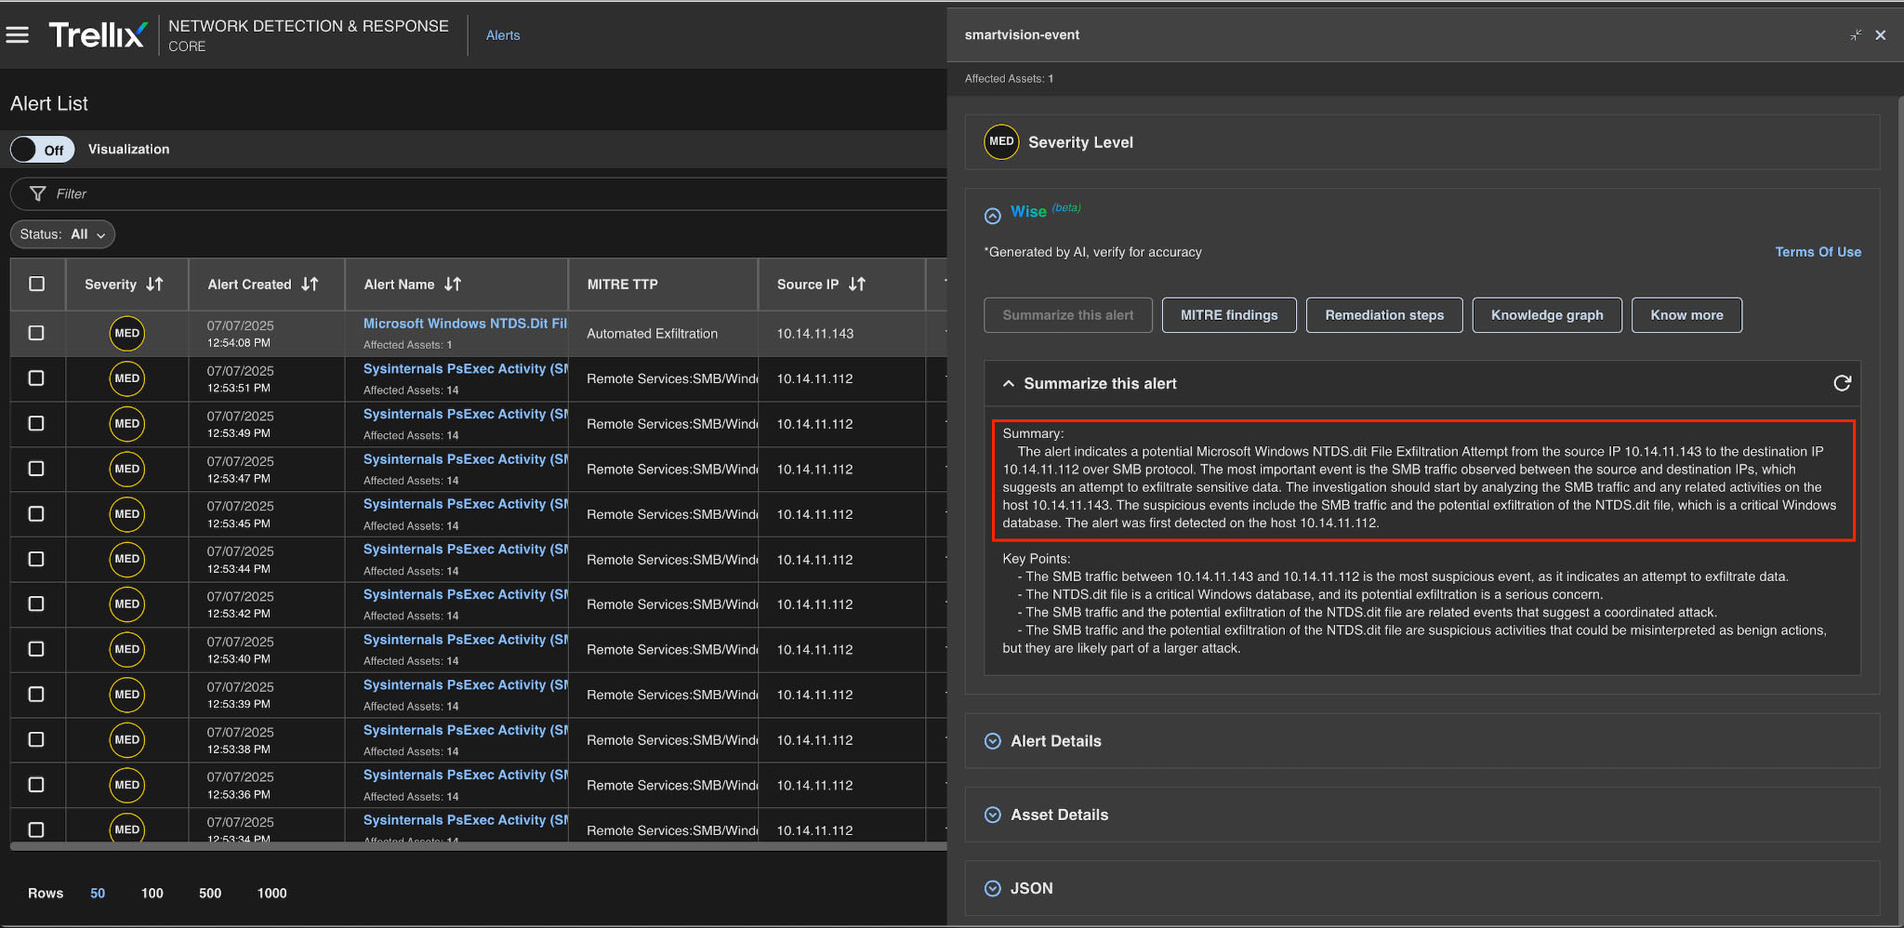Switch to MITRE findings tab
Screen dimensions: 1904x928
[x=1229, y=315]
